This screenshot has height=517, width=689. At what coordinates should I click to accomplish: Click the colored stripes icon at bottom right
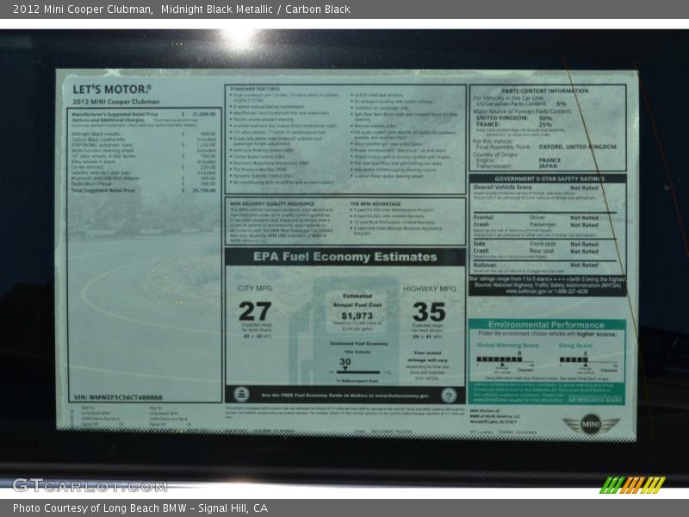[x=632, y=485]
